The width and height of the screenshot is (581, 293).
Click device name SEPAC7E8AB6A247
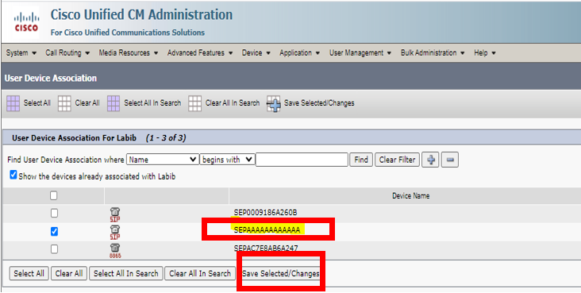click(266, 248)
